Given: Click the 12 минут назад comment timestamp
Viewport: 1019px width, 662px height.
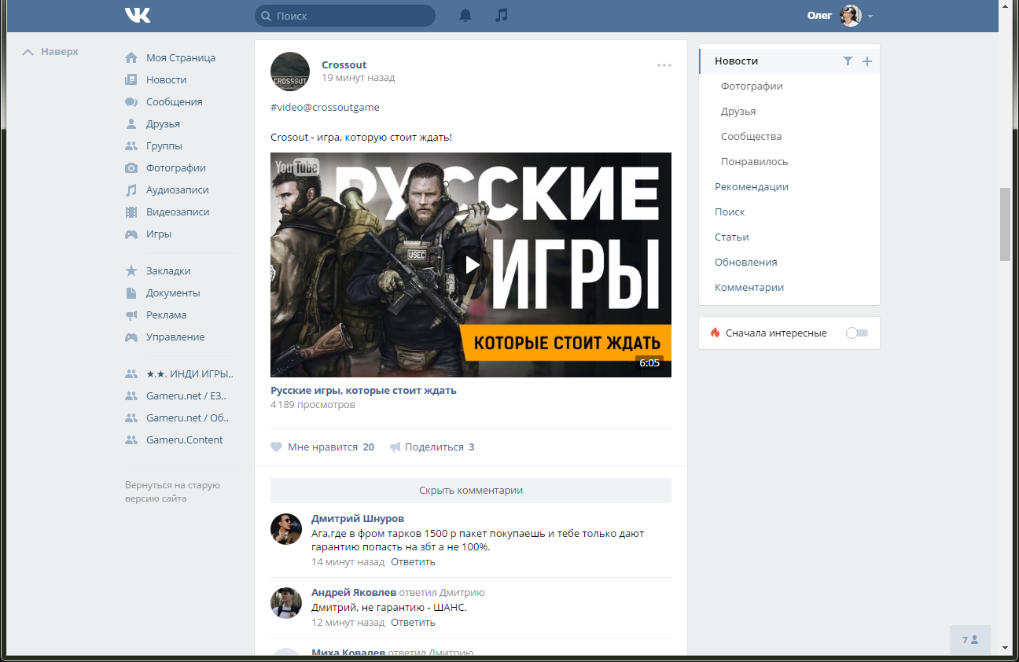Looking at the screenshot, I should [x=348, y=622].
